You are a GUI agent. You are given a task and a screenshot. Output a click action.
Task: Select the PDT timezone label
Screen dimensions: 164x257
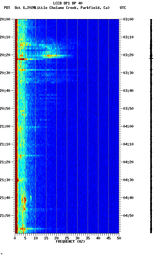click(7, 8)
